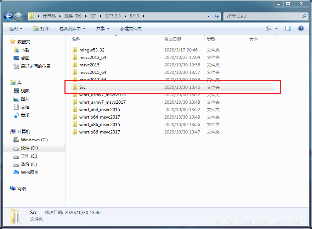Click the folder icon in address bar
The image size is (312, 229).
point(32,16)
